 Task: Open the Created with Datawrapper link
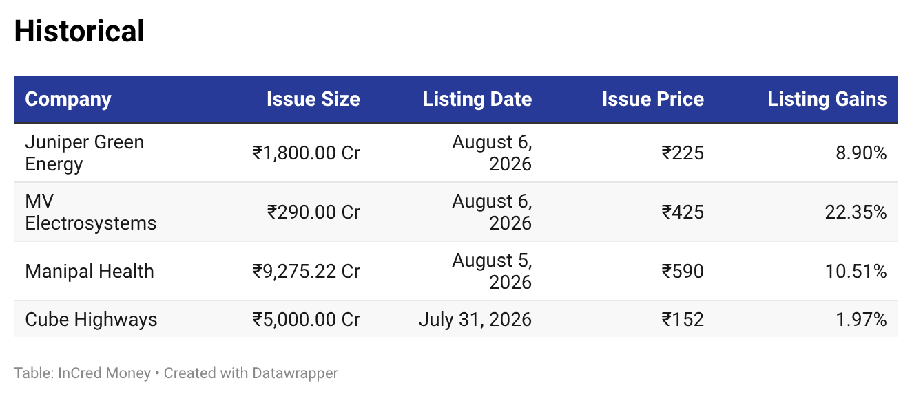pos(251,373)
